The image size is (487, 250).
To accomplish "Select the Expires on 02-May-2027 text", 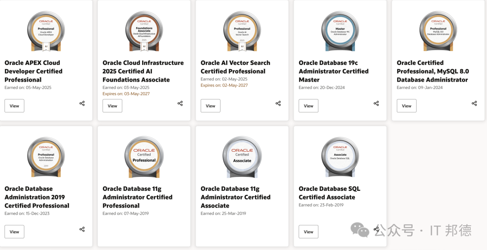I will [224, 85].
